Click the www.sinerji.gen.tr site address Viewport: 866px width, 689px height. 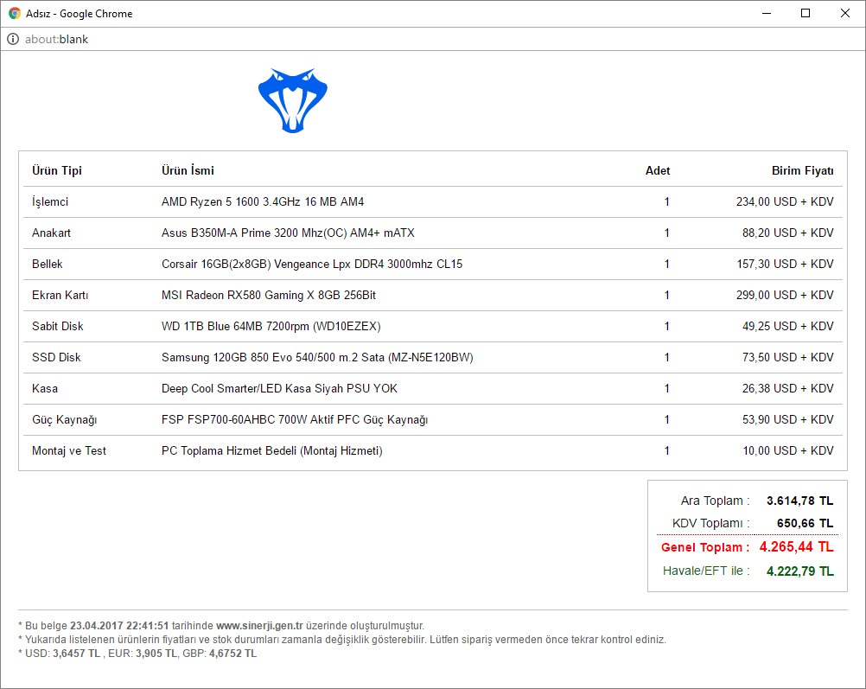(259, 626)
